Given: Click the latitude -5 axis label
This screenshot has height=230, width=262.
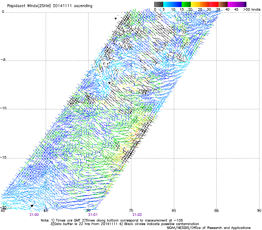Looking at the screenshot, I should pyautogui.click(x=3, y=60).
